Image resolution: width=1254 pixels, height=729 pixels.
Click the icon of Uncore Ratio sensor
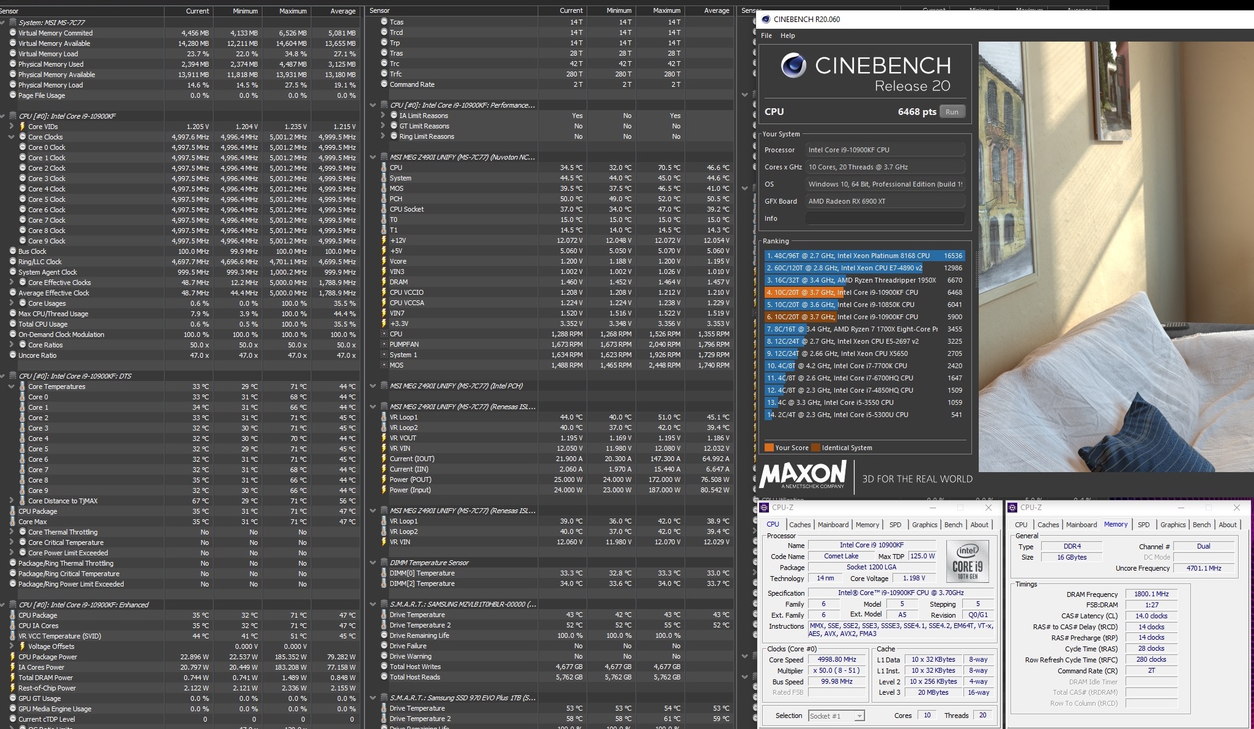(x=13, y=355)
